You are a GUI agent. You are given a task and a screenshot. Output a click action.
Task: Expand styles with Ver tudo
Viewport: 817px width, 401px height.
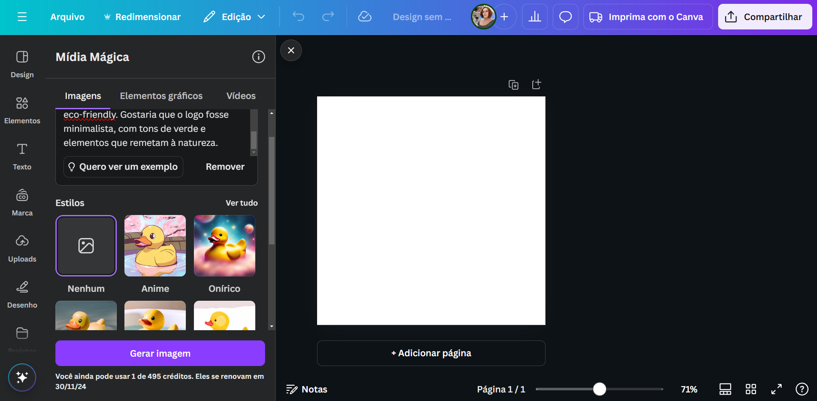[241, 203]
